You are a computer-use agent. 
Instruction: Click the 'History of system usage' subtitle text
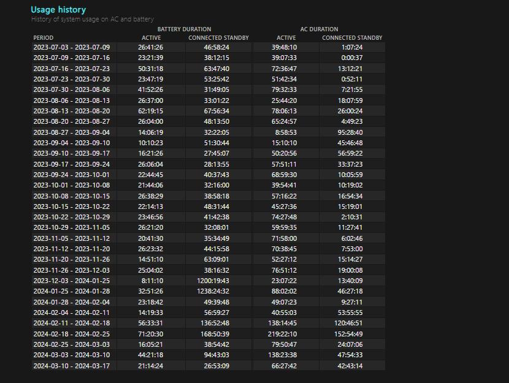pyautogui.click(x=92, y=20)
